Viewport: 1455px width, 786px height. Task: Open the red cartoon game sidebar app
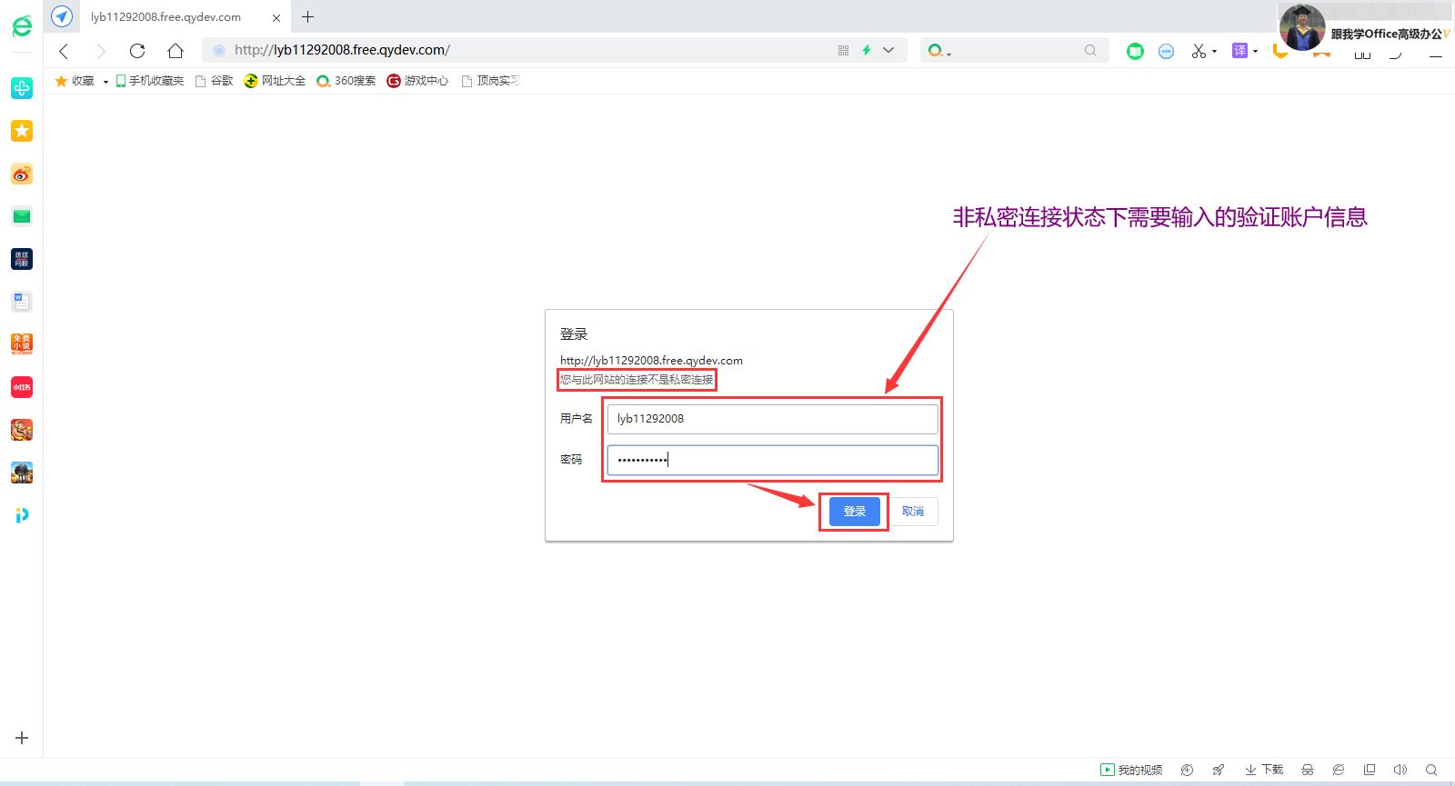(22, 430)
